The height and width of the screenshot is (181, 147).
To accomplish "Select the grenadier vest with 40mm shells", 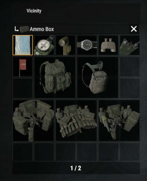I will pos(76,120).
